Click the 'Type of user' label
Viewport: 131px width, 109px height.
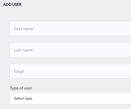point(21,88)
